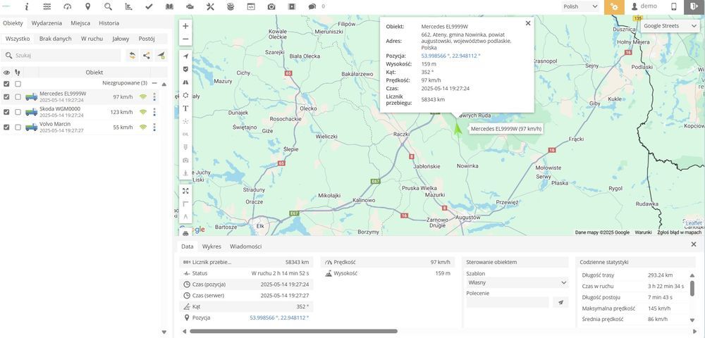Switch to the Historia tab
Image resolution: width=705 pixels, height=338 pixels.
pyautogui.click(x=109, y=23)
